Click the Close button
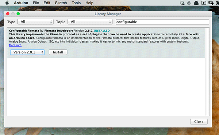 click(199, 122)
